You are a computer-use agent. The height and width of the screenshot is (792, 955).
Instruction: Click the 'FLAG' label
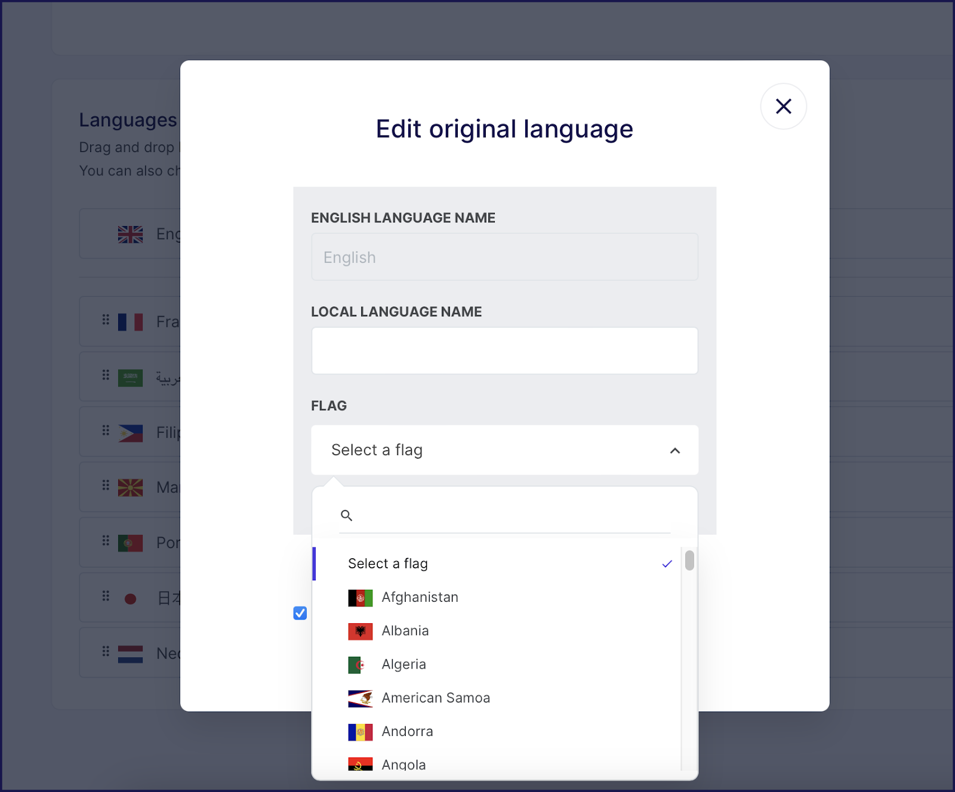coord(329,406)
